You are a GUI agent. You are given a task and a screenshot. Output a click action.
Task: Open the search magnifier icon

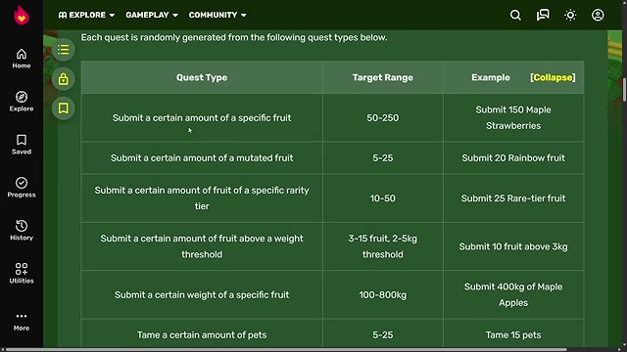515,16
